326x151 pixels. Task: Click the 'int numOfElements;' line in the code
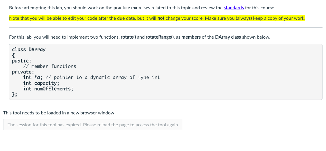point(48,89)
